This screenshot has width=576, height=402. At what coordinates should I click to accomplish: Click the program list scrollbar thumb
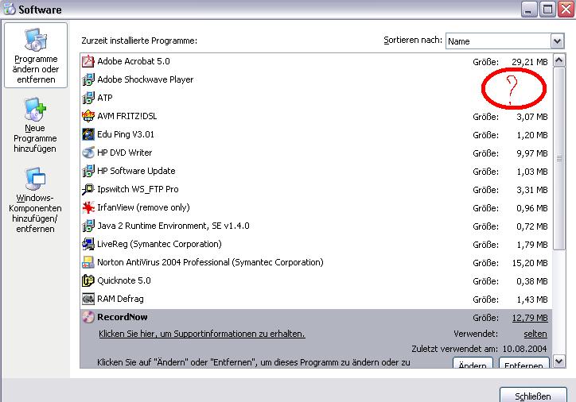pyautogui.click(x=559, y=158)
